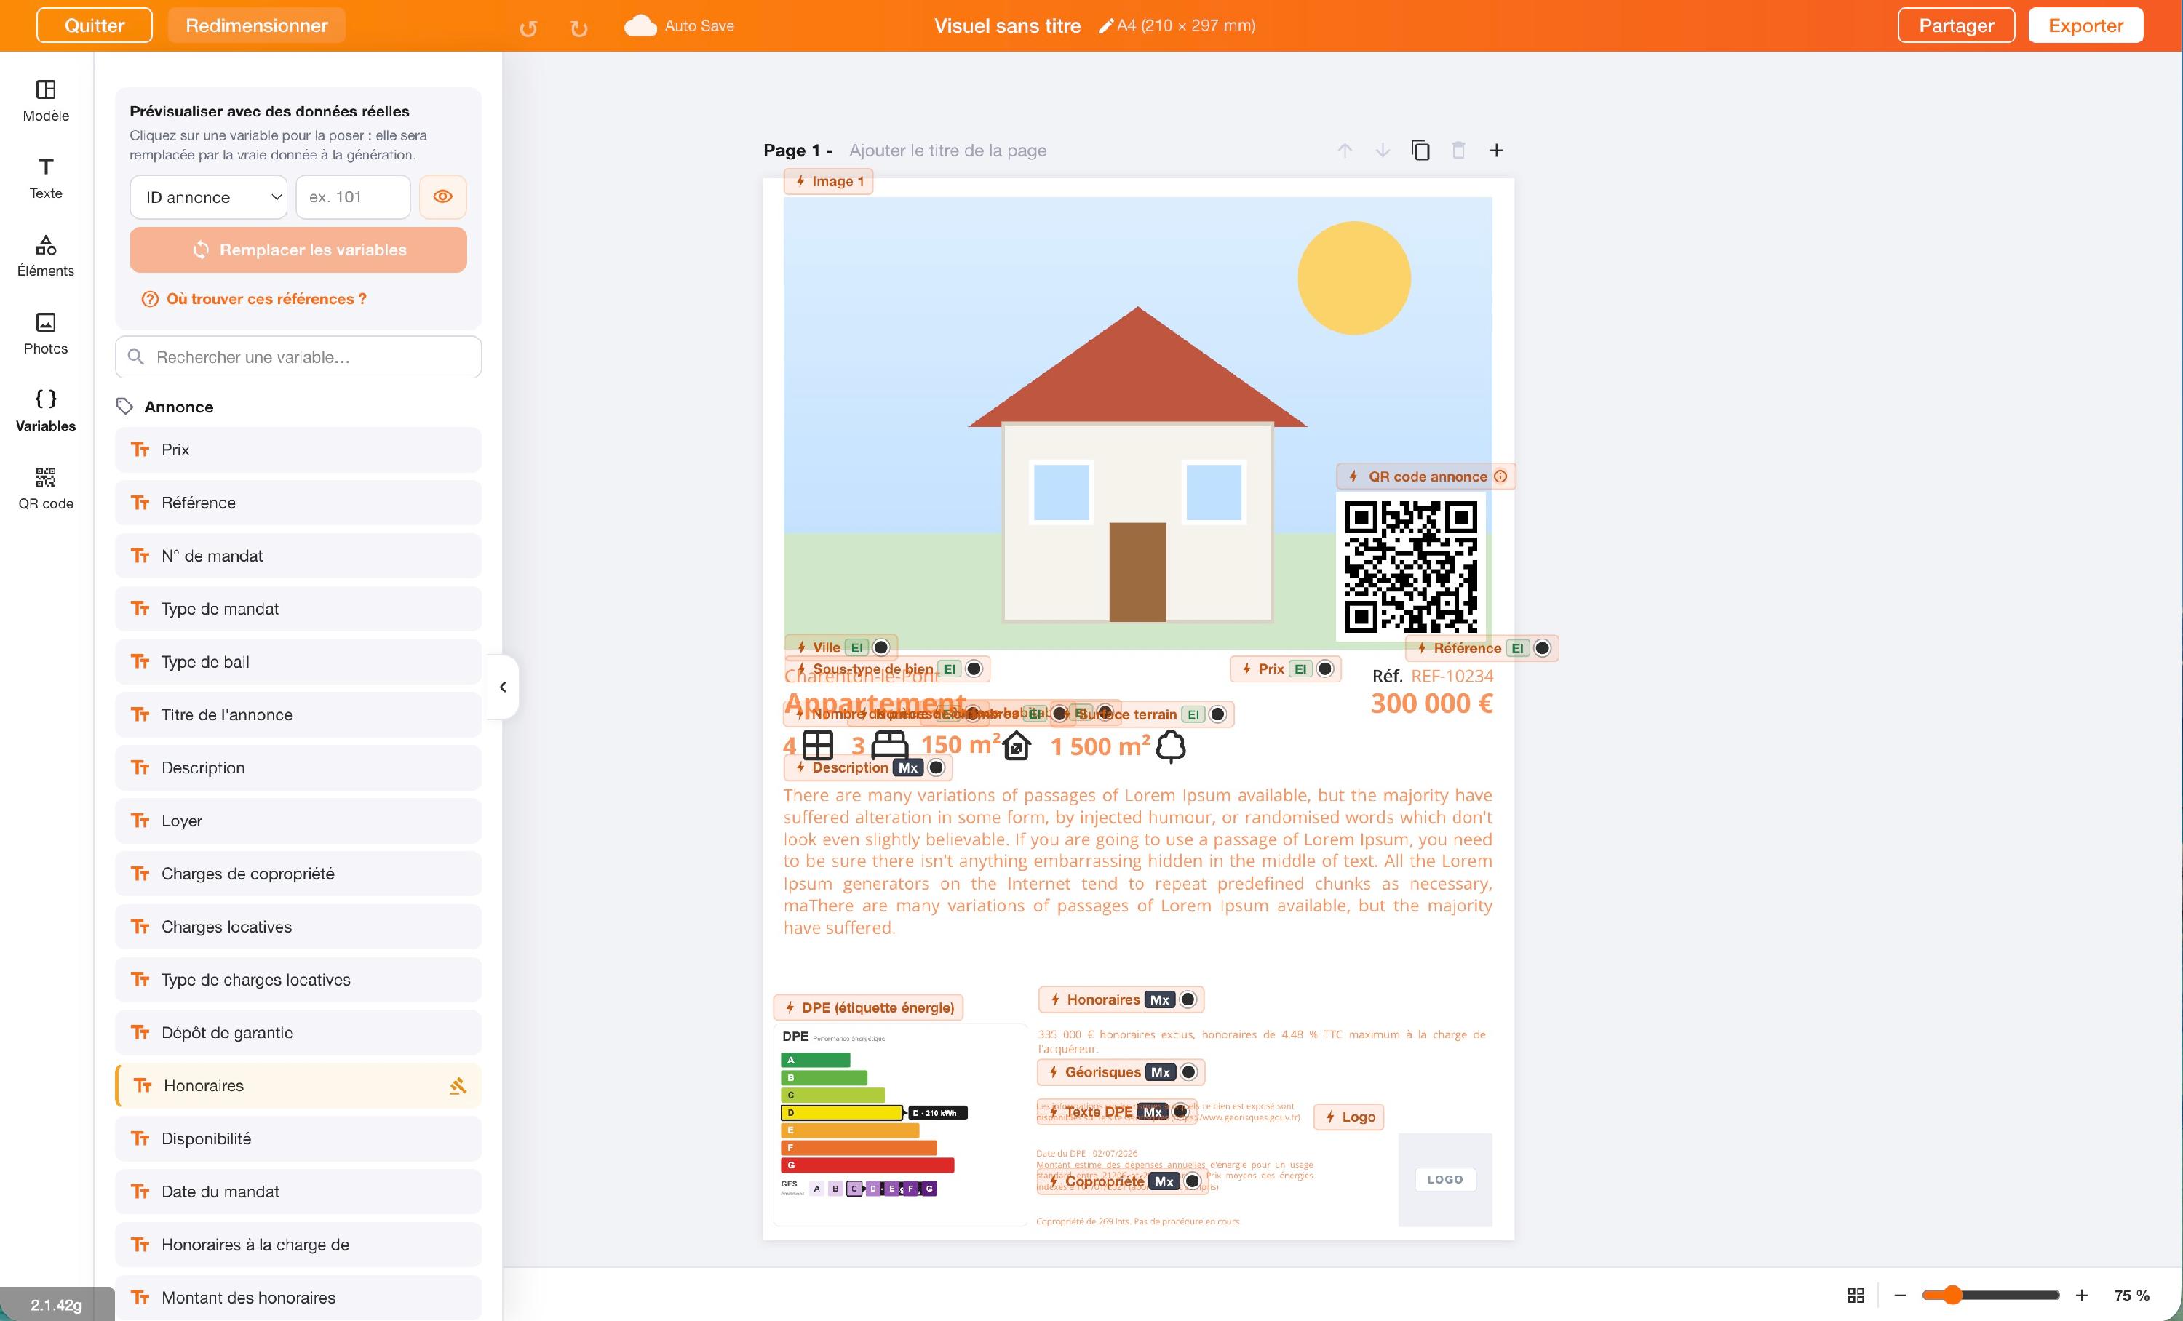
Task: Toggle the dot next to Prix tag
Action: point(1324,669)
